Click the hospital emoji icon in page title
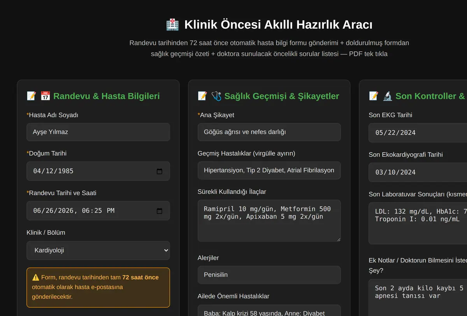This screenshot has height=316, width=467. click(172, 25)
